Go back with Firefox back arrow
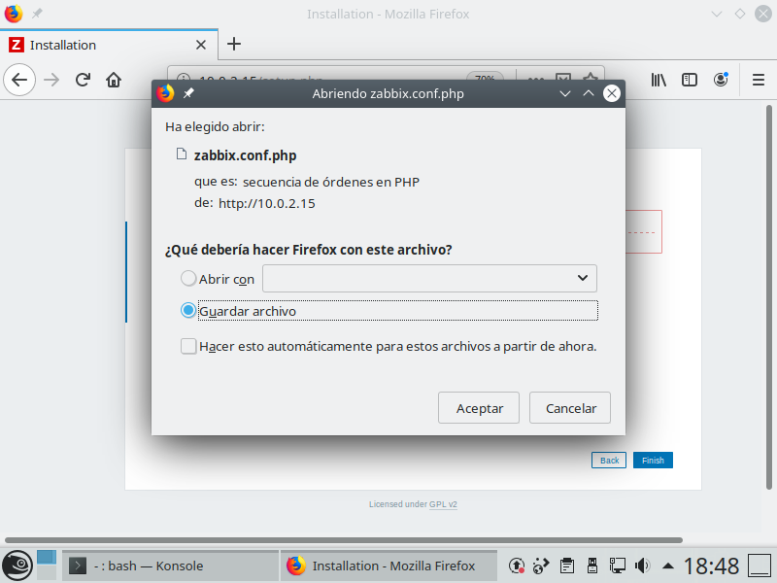 pos(19,80)
